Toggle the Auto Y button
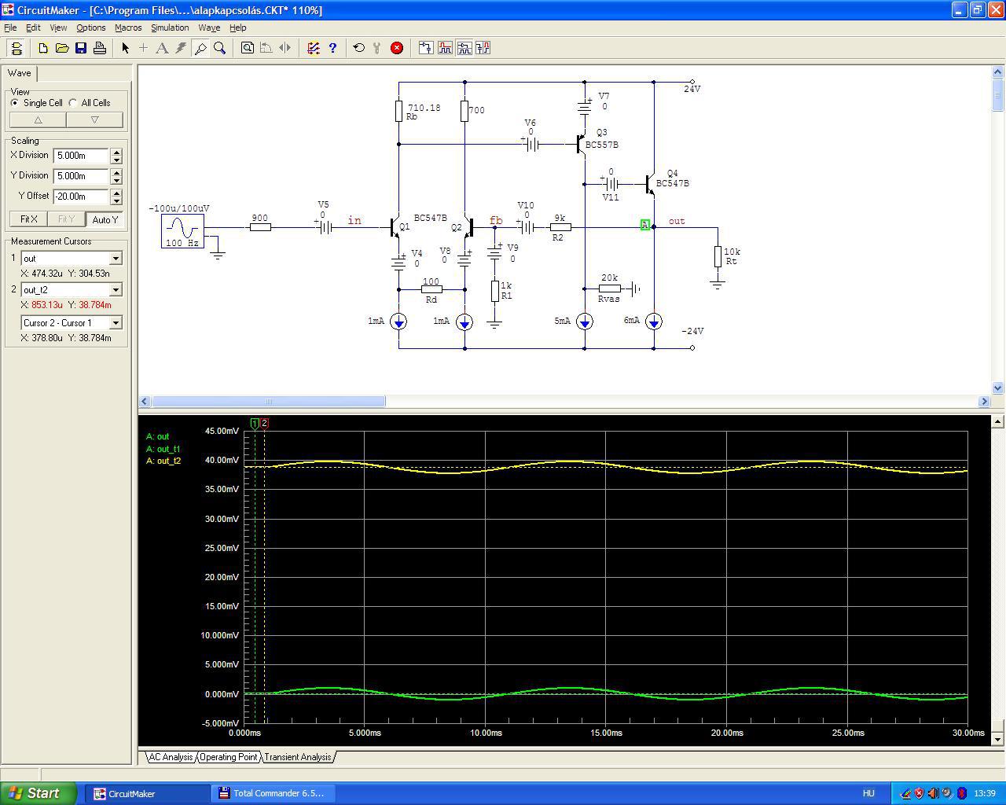Image resolution: width=1006 pixels, height=805 pixels. (105, 219)
